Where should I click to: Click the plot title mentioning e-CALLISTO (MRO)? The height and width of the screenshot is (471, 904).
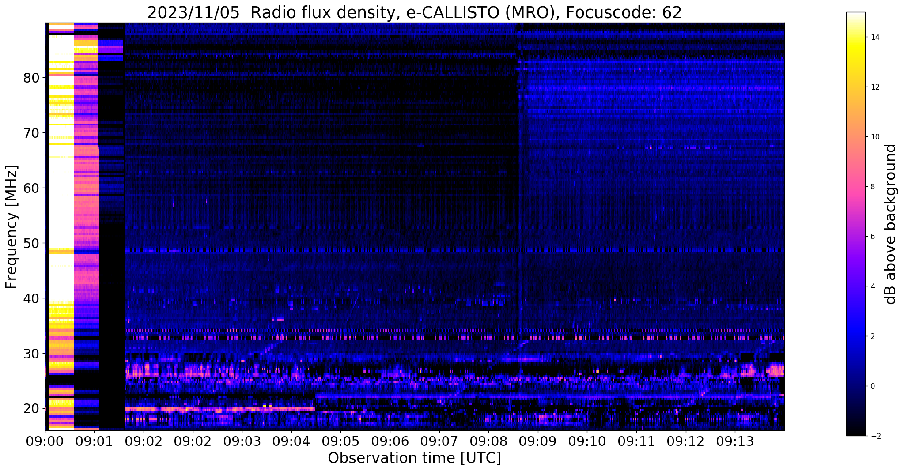click(414, 12)
